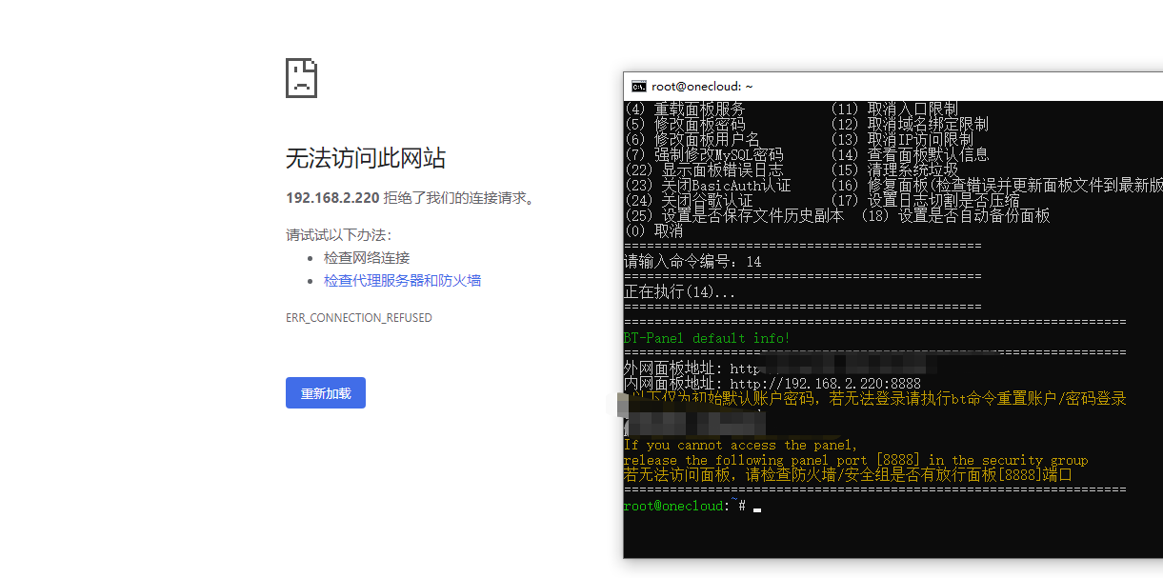Click the 外网面板地址 line
The width and height of the screenshot is (1163, 578).
(x=781, y=368)
